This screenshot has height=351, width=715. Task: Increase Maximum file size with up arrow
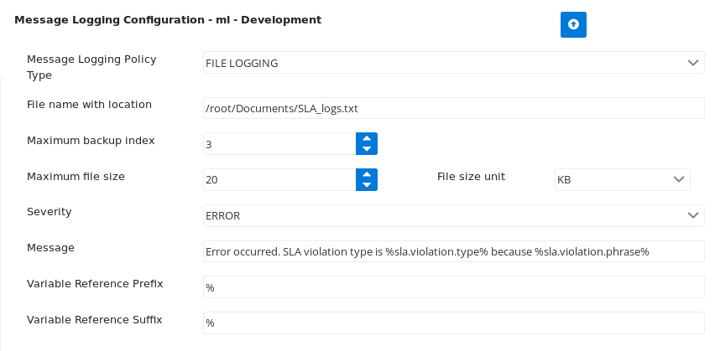pos(367,174)
